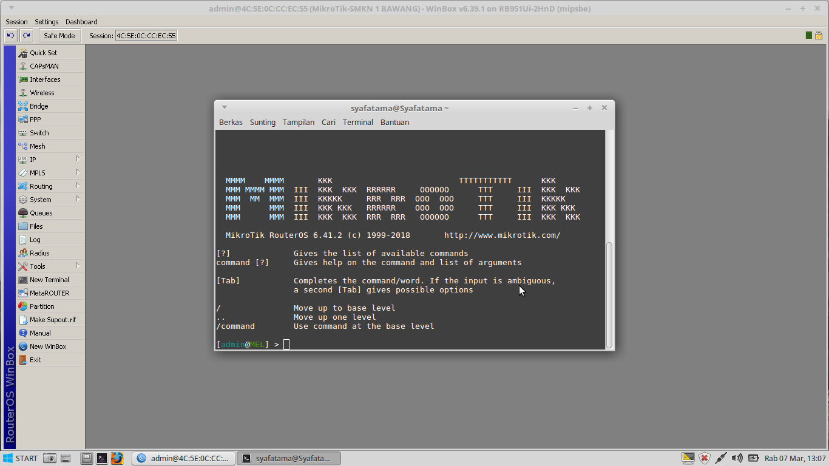829x466 pixels.
Task: Click the display settings tray icon
Action: [x=688, y=458]
